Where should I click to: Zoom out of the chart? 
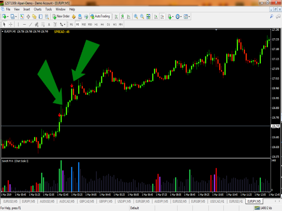pyautogui.click(x=142, y=17)
